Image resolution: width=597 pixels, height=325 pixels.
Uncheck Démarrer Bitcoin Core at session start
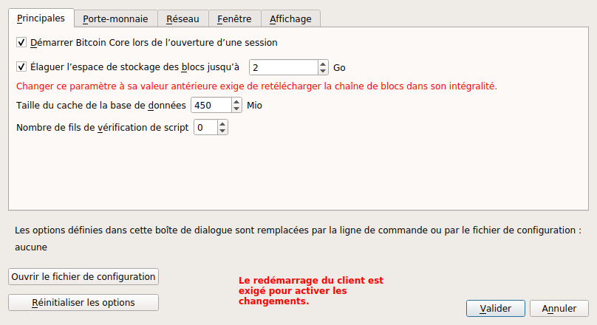[x=21, y=43]
